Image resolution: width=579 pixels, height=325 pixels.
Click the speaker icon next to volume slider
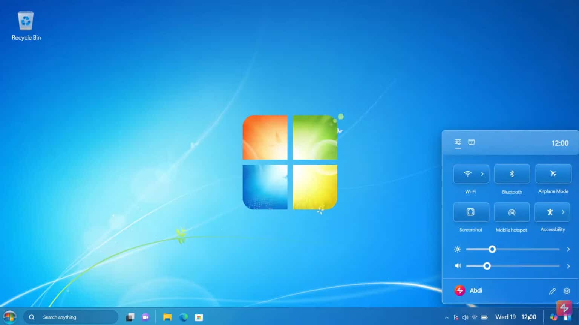458,266
